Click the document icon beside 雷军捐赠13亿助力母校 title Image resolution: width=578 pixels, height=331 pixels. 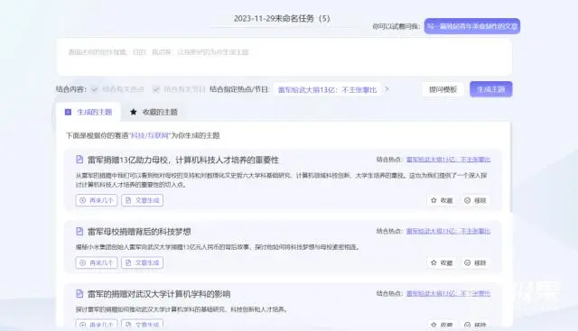coord(79,160)
